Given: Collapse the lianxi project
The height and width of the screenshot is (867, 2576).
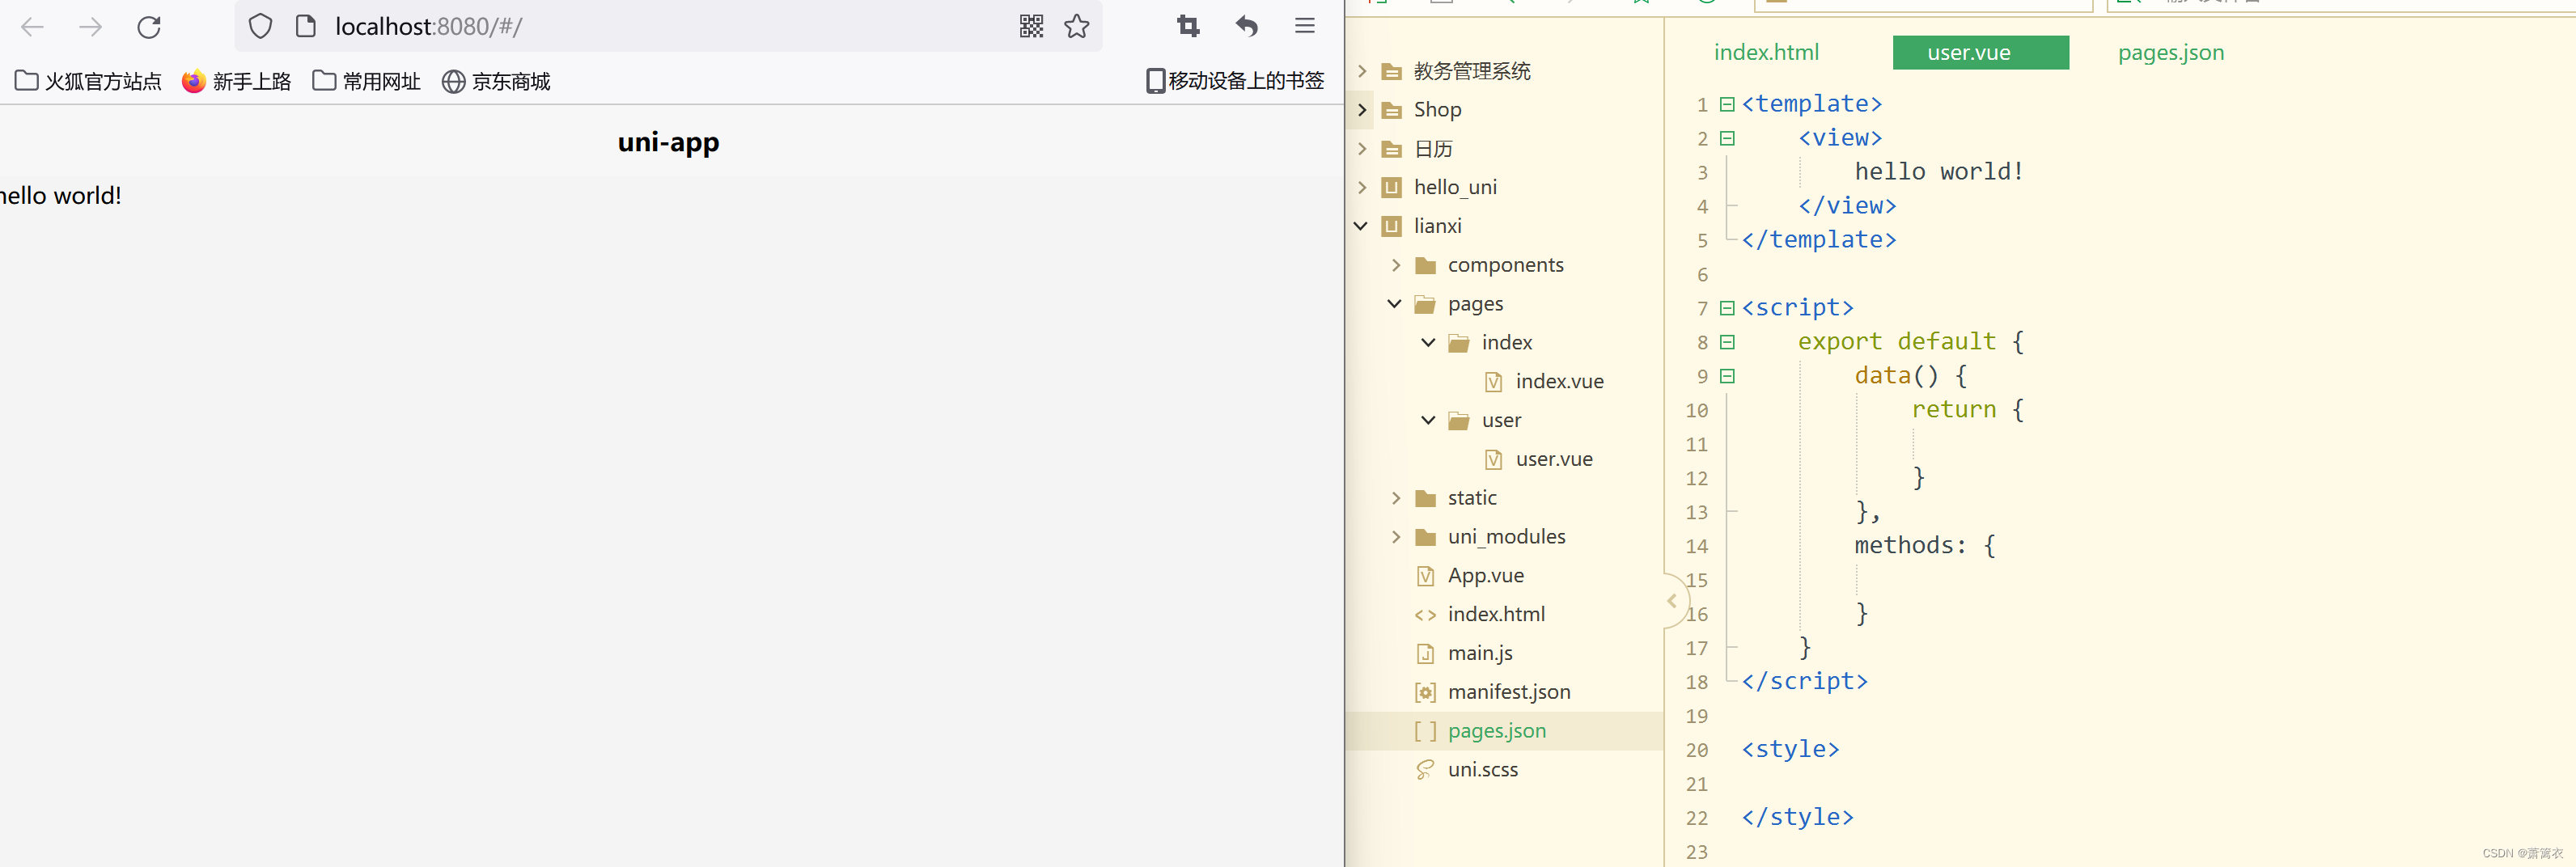Looking at the screenshot, I should pyautogui.click(x=1361, y=226).
